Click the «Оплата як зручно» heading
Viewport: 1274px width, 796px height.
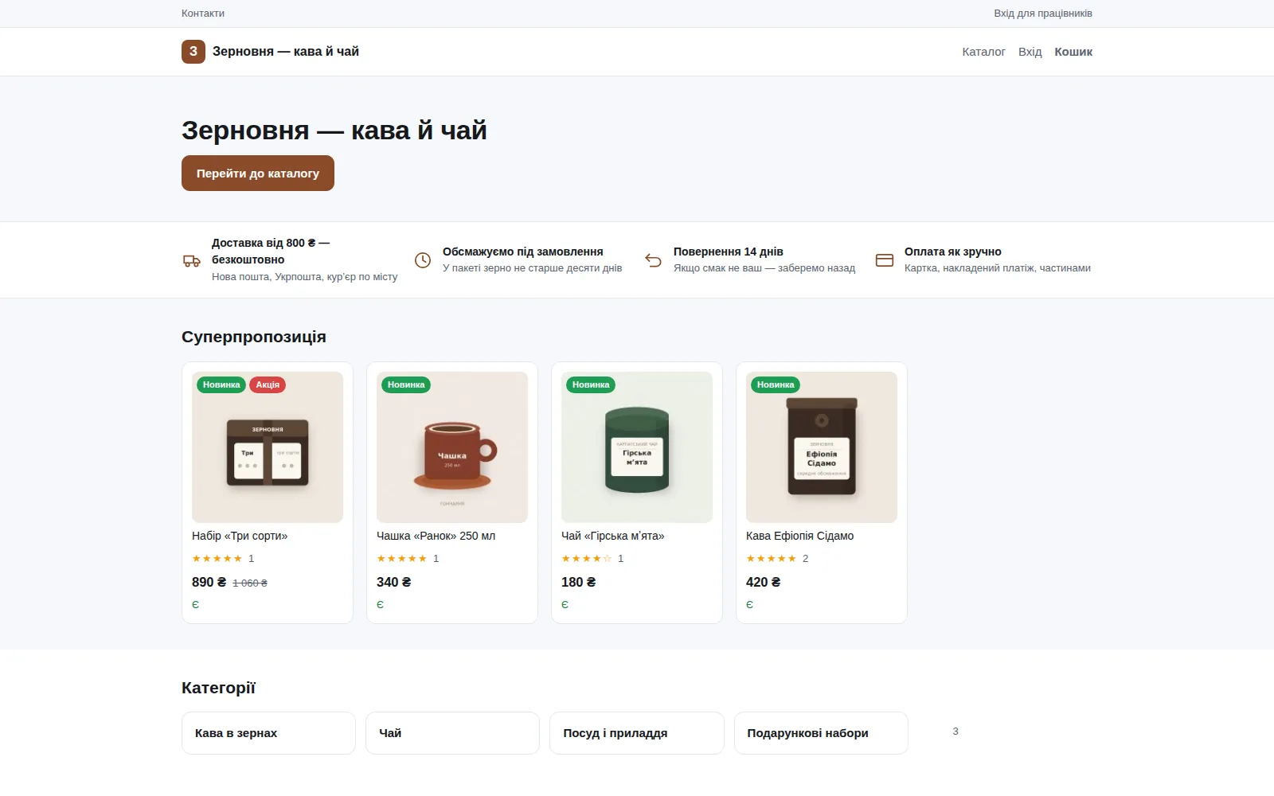[952, 252]
